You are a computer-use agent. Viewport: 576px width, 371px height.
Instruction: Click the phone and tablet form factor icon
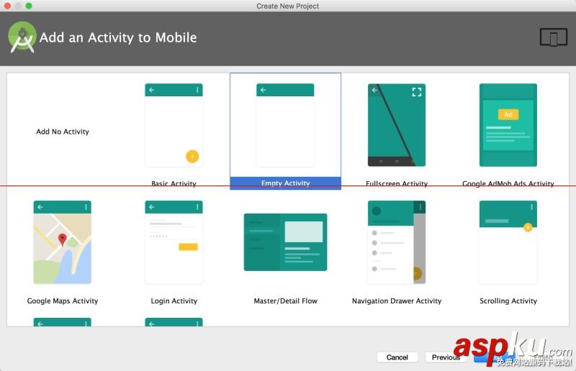(x=554, y=37)
